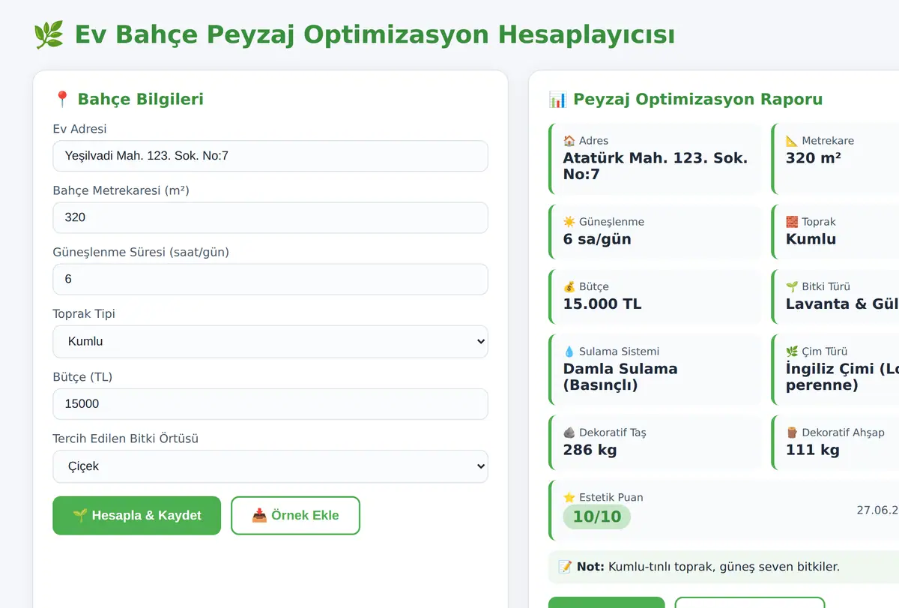Click the 10/10 aesthetic score badge

pyautogui.click(x=597, y=517)
